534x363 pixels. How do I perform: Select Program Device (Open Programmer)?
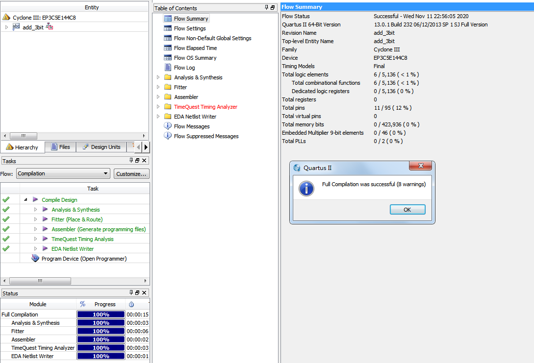point(84,259)
